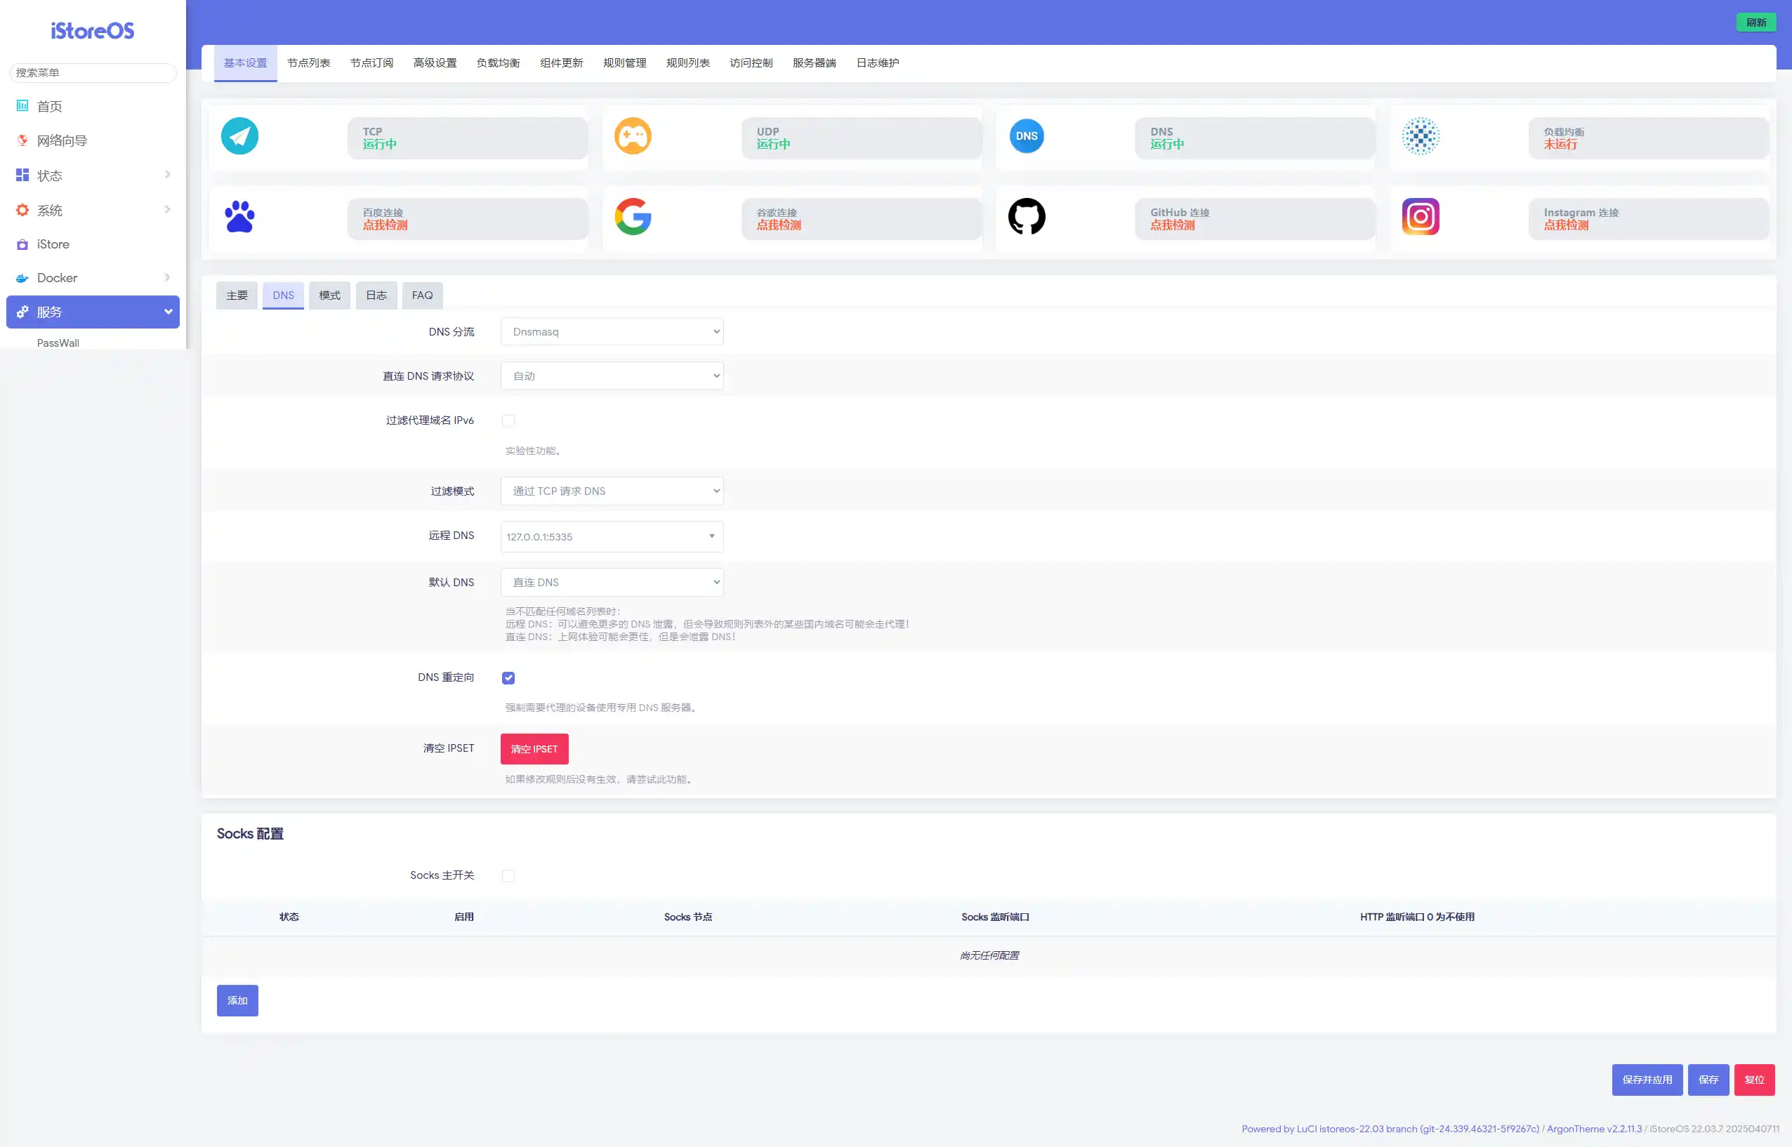The height and width of the screenshot is (1147, 1792).
Task: Enable the Socks 主开关 checkbox
Action: [x=508, y=876]
